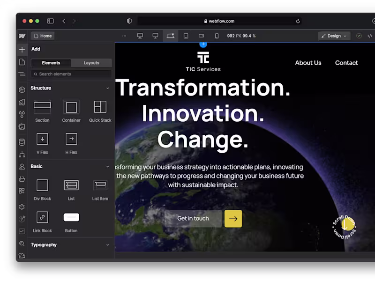This screenshot has height=281, width=375.
Task: Open the CMS database icon
Action: 22,142
